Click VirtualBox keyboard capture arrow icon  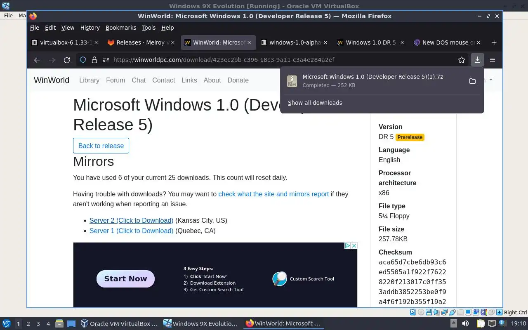[499, 312]
